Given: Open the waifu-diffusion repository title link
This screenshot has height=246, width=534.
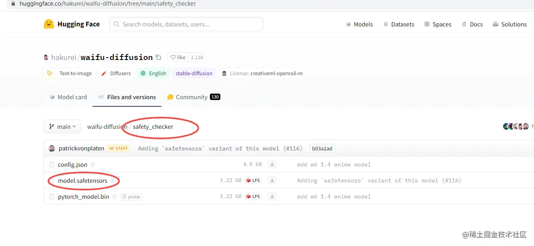Looking at the screenshot, I should (x=117, y=57).
